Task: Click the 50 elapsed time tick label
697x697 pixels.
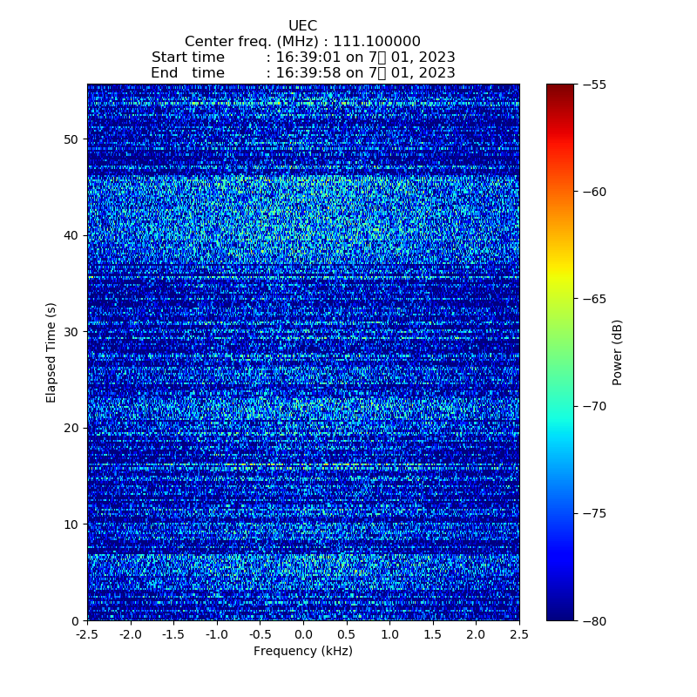Action: [x=71, y=139]
